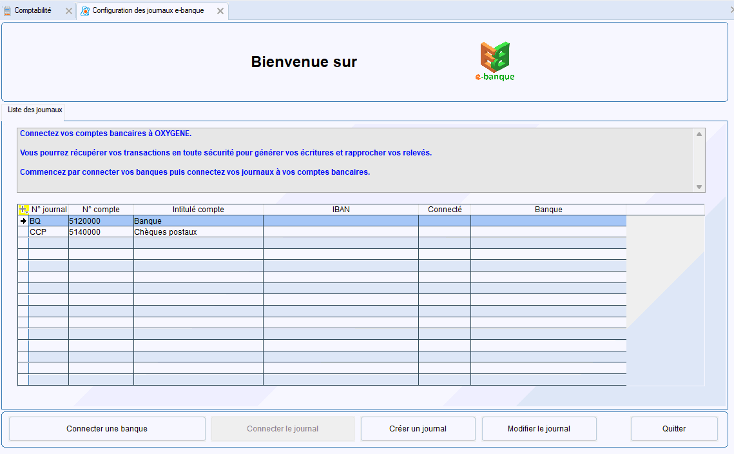The width and height of the screenshot is (734, 454).
Task: Click the Connecté cell of the BQ row
Action: pos(445,221)
